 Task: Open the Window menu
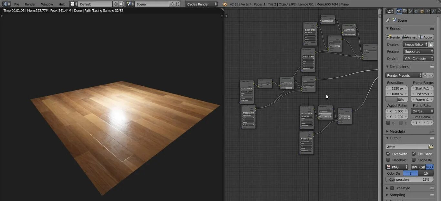point(47,4)
